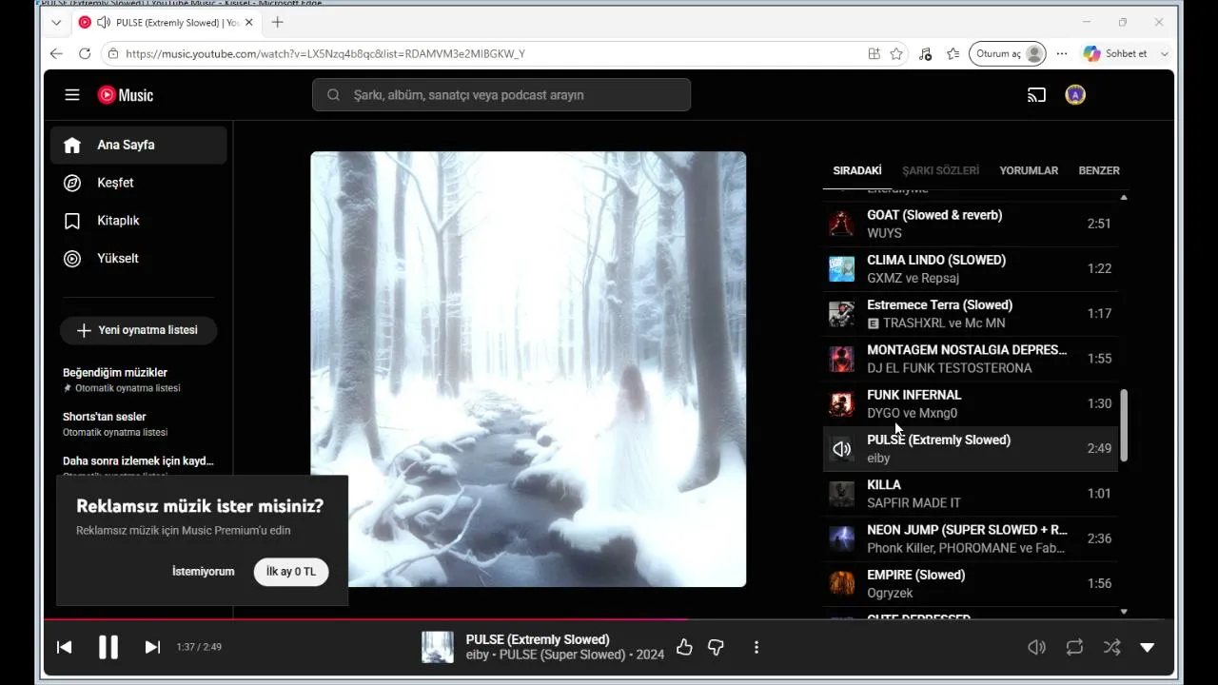Click the MONTAGEM NOSTALGIA track thumbnail
Image resolution: width=1218 pixels, height=685 pixels.
point(841,359)
